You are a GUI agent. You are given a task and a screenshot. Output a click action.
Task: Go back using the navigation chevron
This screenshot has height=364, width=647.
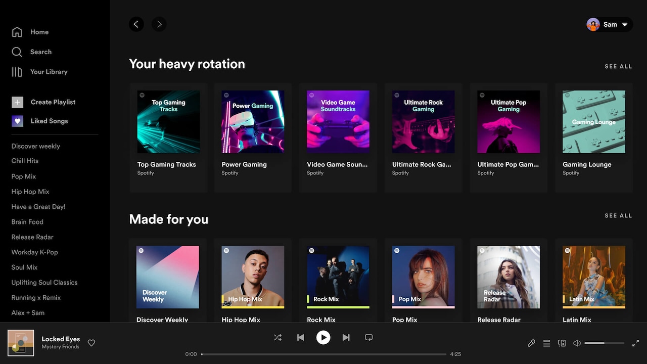pyautogui.click(x=136, y=24)
